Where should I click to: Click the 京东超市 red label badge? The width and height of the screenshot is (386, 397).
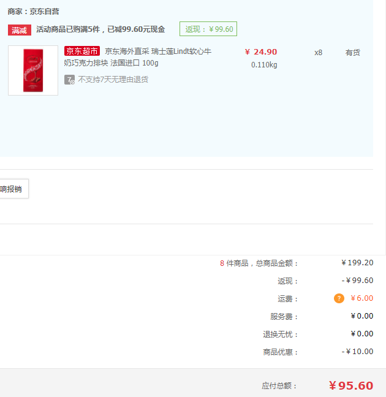tap(82, 51)
